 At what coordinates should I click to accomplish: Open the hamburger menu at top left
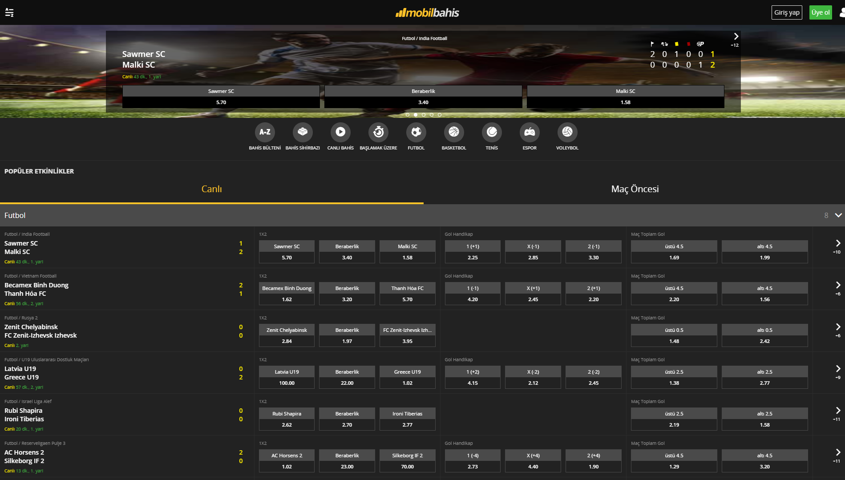pos(9,12)
